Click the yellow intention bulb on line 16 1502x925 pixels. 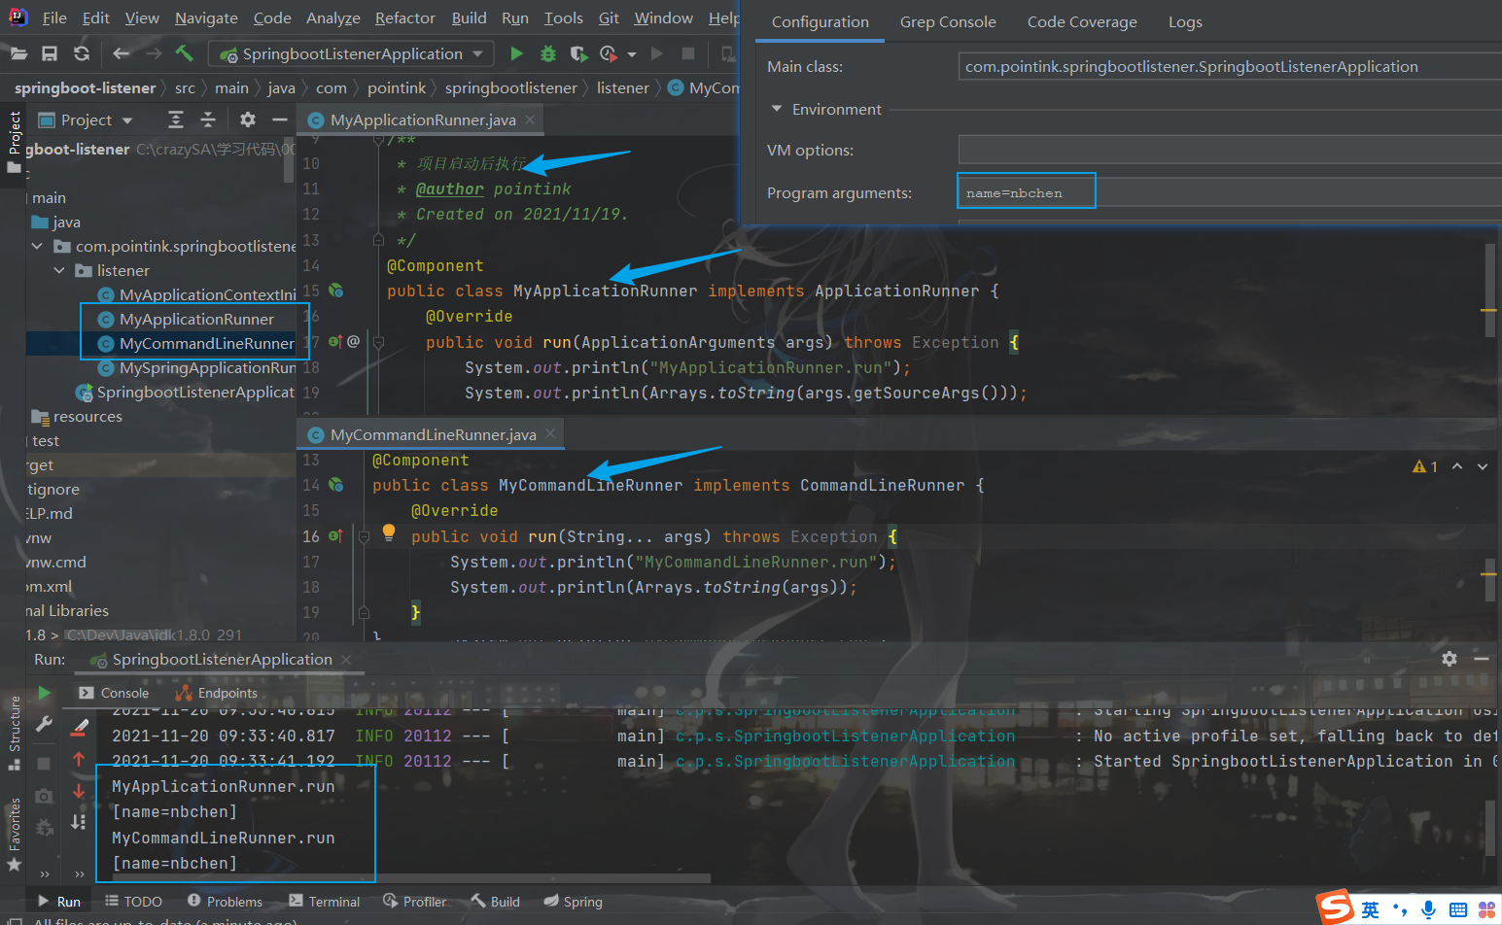(x=389, y=532)
